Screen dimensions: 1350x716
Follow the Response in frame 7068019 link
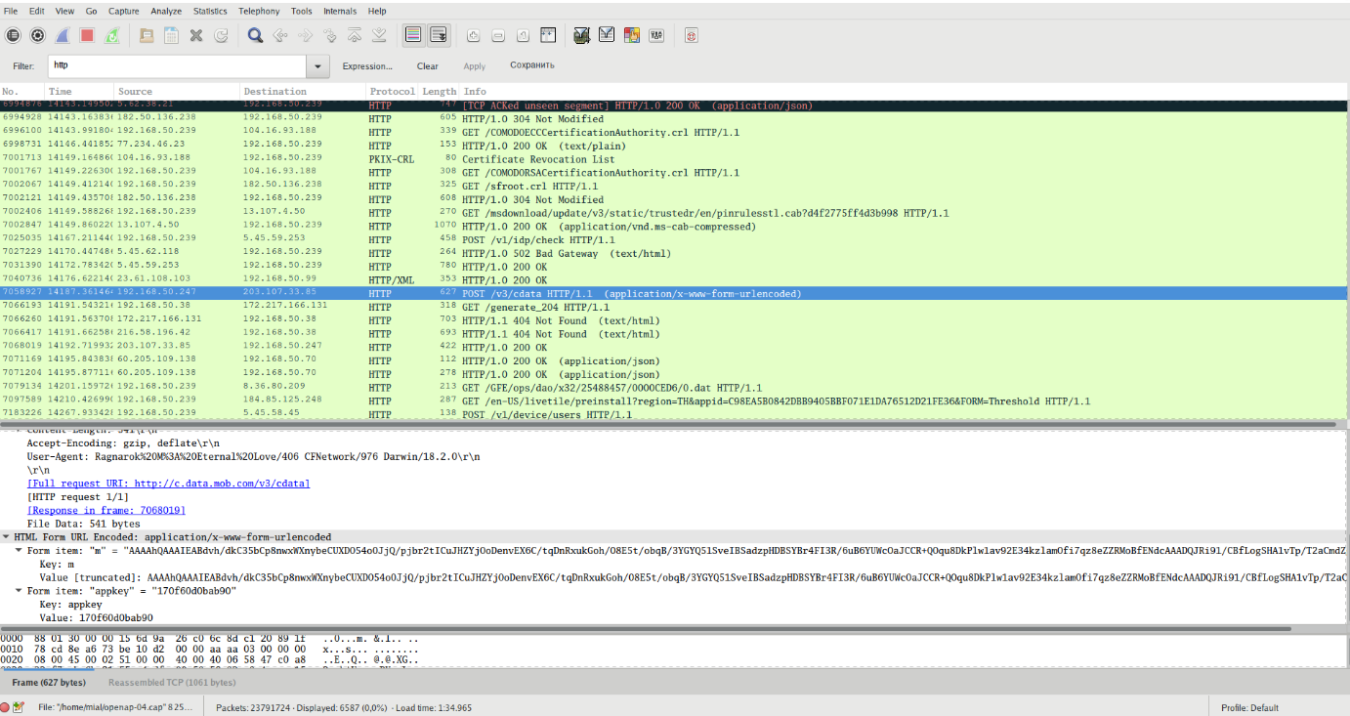point(106,510)
